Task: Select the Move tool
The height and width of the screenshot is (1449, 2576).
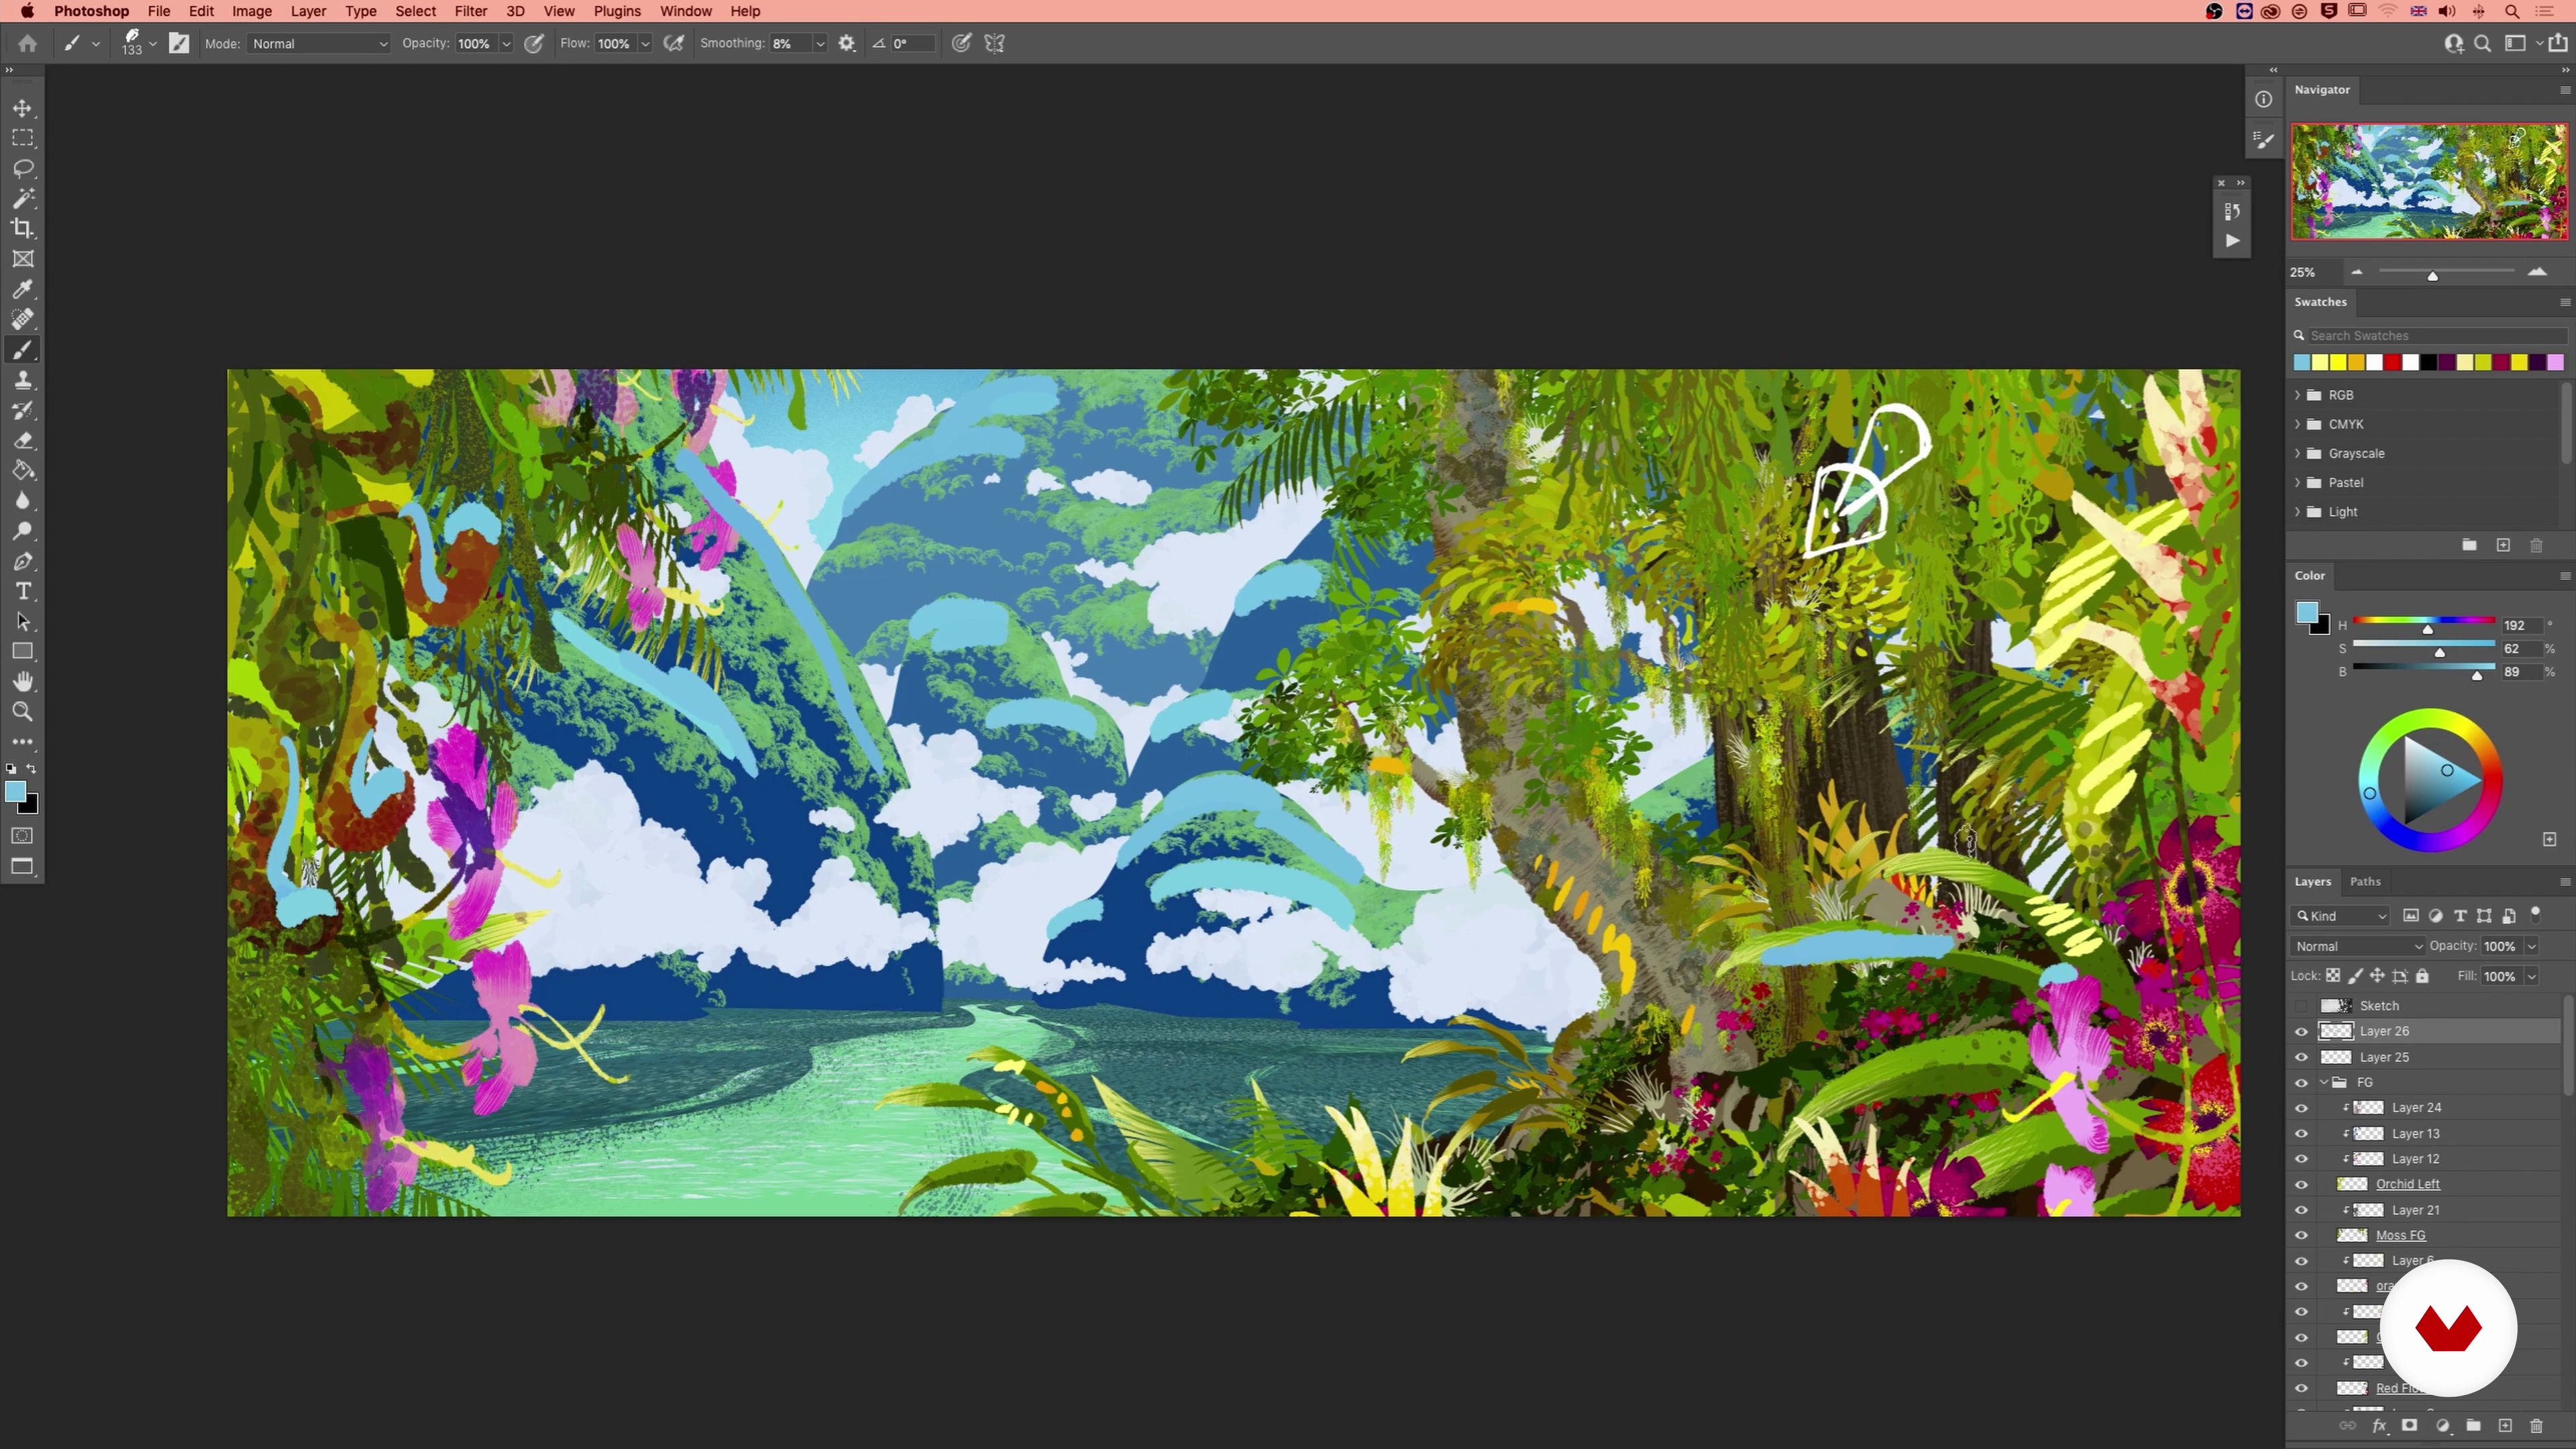Action: (22, 108)
